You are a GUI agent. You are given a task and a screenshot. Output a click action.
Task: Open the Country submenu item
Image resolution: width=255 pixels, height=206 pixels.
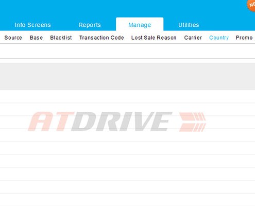219,38
